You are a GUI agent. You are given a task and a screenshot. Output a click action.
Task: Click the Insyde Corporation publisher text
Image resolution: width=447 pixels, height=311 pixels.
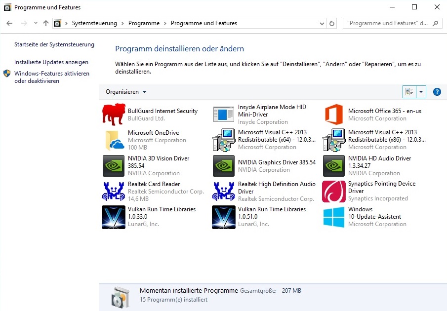tap(263, 122)
